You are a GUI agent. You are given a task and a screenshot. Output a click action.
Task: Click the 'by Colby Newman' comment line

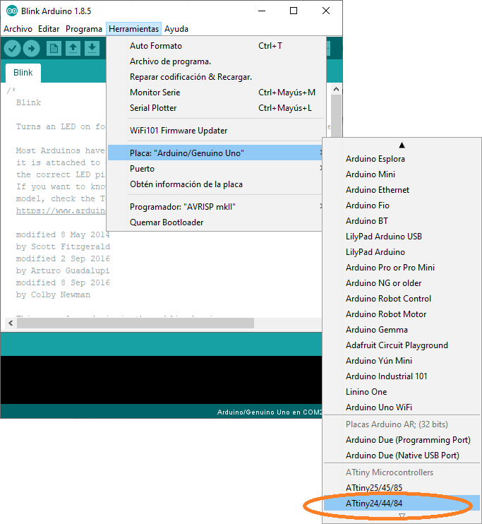53,294
